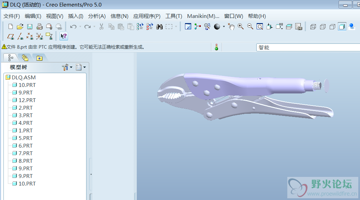Expand the selection box dropdown arrow
360x200 pixels.
[x=176, y=27]
